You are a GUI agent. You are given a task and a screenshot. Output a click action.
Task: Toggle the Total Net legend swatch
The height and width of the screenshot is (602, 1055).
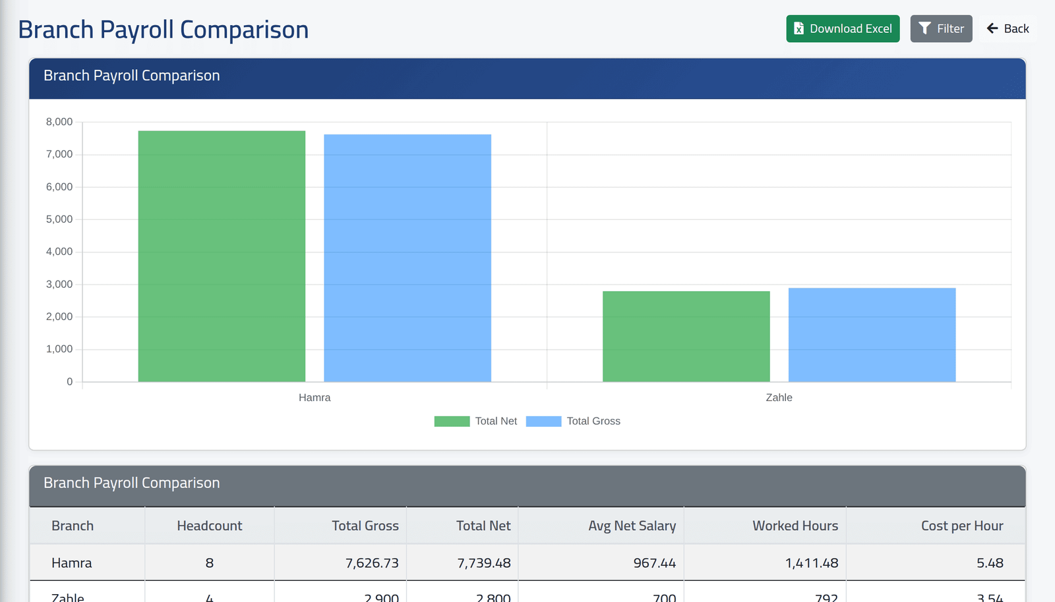pos(452,422)
